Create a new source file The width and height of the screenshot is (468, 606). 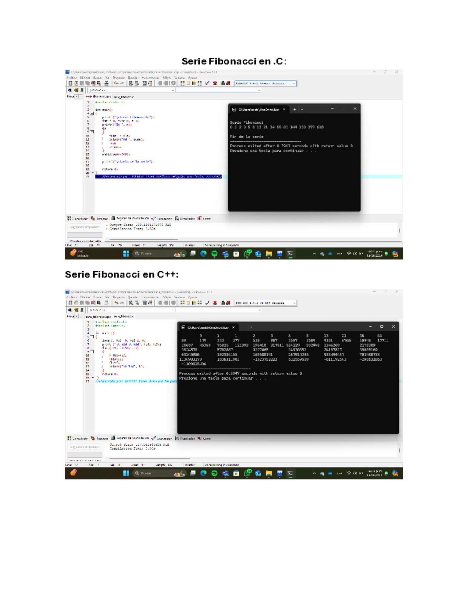(70, 83)
